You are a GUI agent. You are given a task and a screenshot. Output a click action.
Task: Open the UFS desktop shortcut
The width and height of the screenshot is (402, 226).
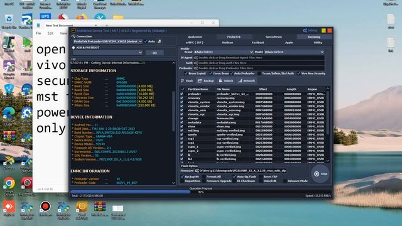pos(45,17)
